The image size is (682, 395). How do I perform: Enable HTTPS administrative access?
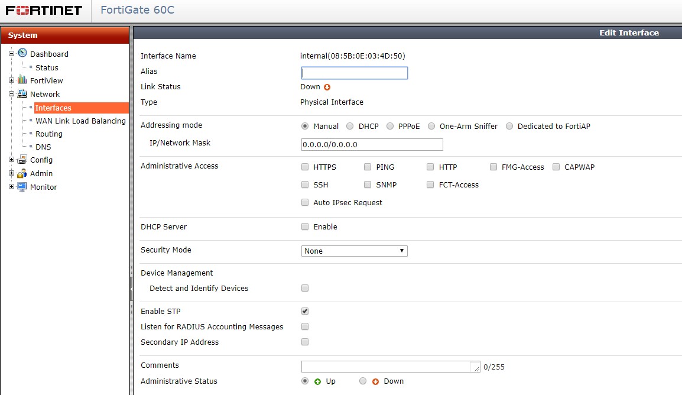[x=305, y=167]
